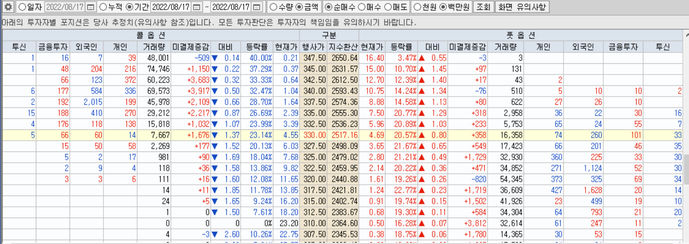Screen dimensions: 689x244
Task: Sort by 지수환산 column header
Action: [344, 47]
